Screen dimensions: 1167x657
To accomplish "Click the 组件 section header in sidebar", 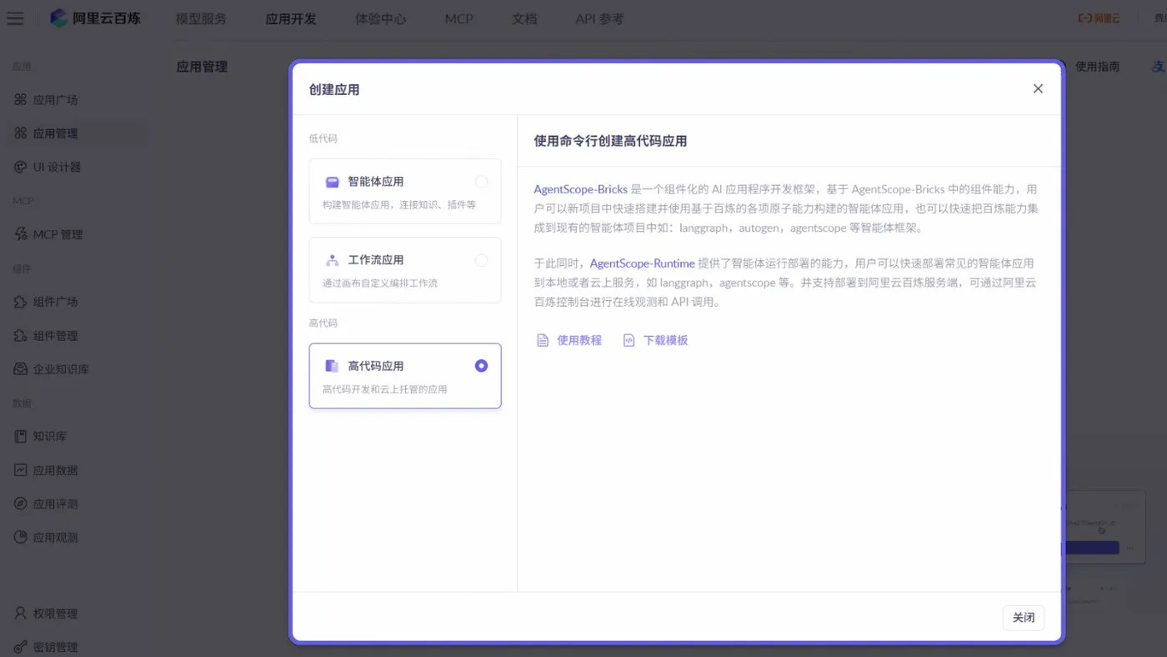I will tap(23, 268).
